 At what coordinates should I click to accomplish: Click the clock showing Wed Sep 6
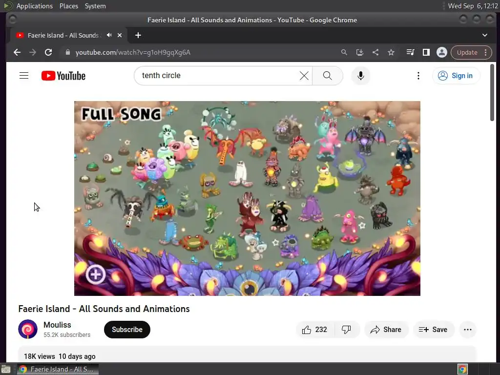point(473,6)
